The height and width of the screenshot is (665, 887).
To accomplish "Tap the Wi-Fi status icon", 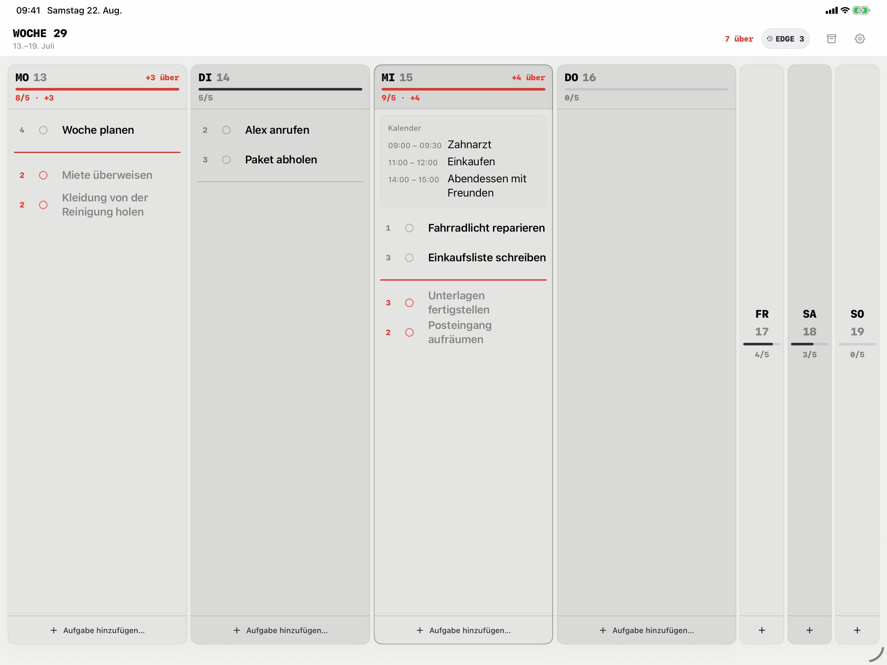I will (845, 10).
